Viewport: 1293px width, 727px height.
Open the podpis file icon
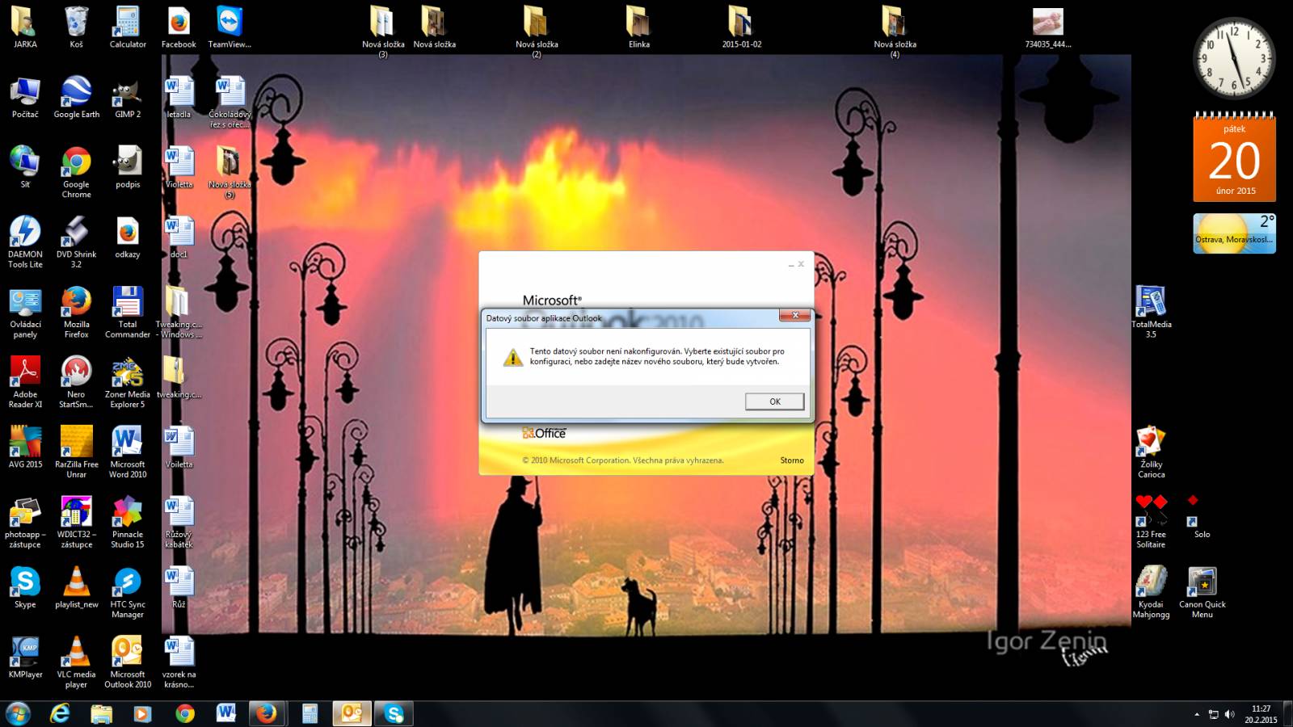click(x=128, y=166)
